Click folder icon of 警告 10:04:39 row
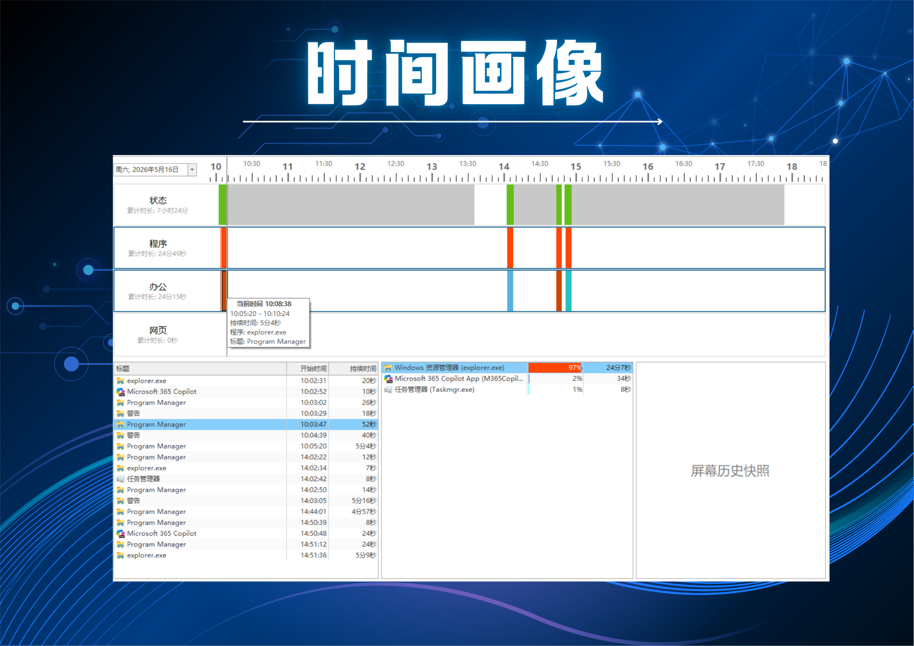Image resolution: width=914 pixels, height=646 pixels. pos(121,436)
